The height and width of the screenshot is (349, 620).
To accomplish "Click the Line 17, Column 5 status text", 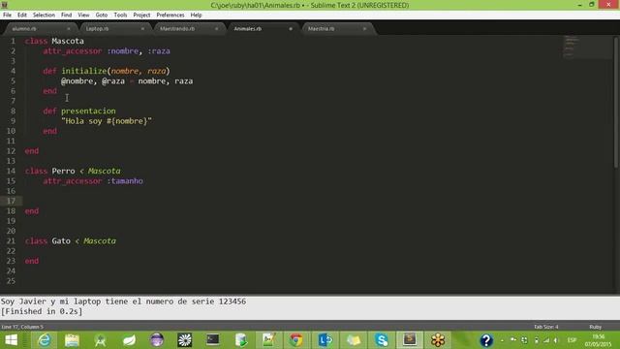I will (x=22, y=327).
